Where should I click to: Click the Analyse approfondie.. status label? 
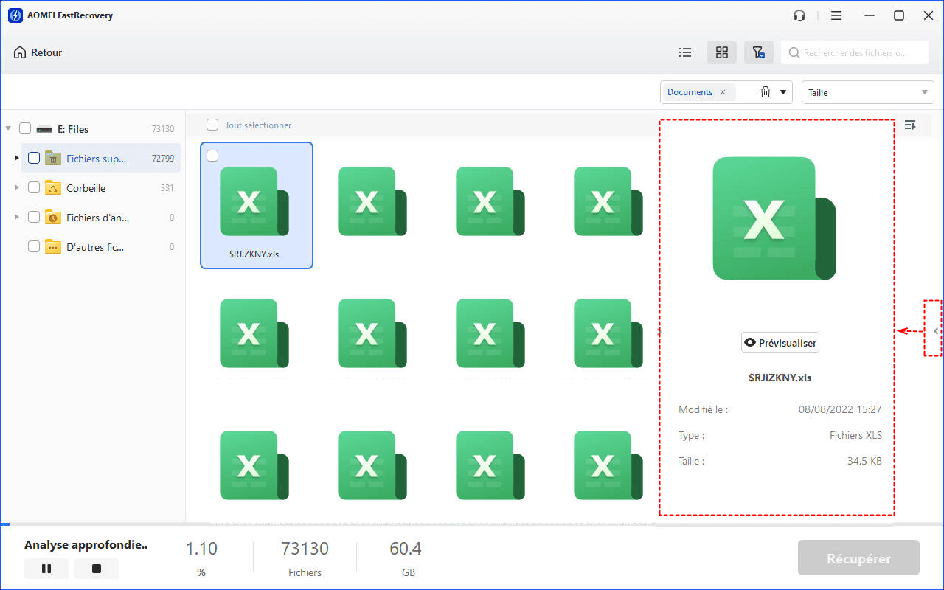click(86, 545)
